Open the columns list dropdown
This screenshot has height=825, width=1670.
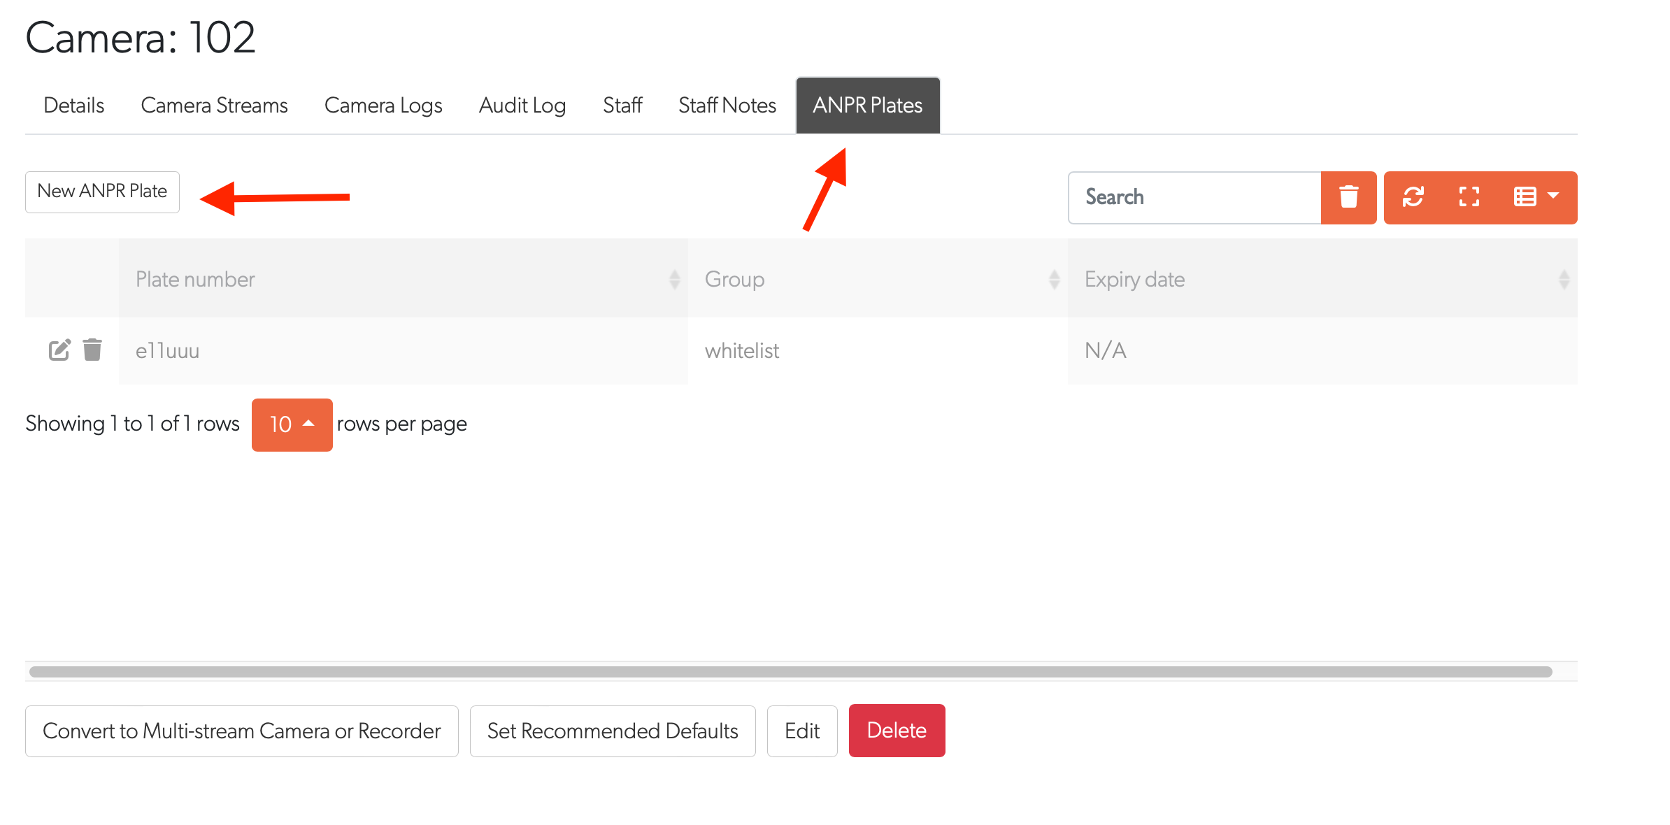[x=1536, y=197]
